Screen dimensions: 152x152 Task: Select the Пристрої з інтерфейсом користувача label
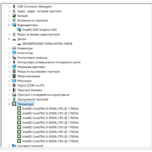pyautogui.click(x=43, y=95)
